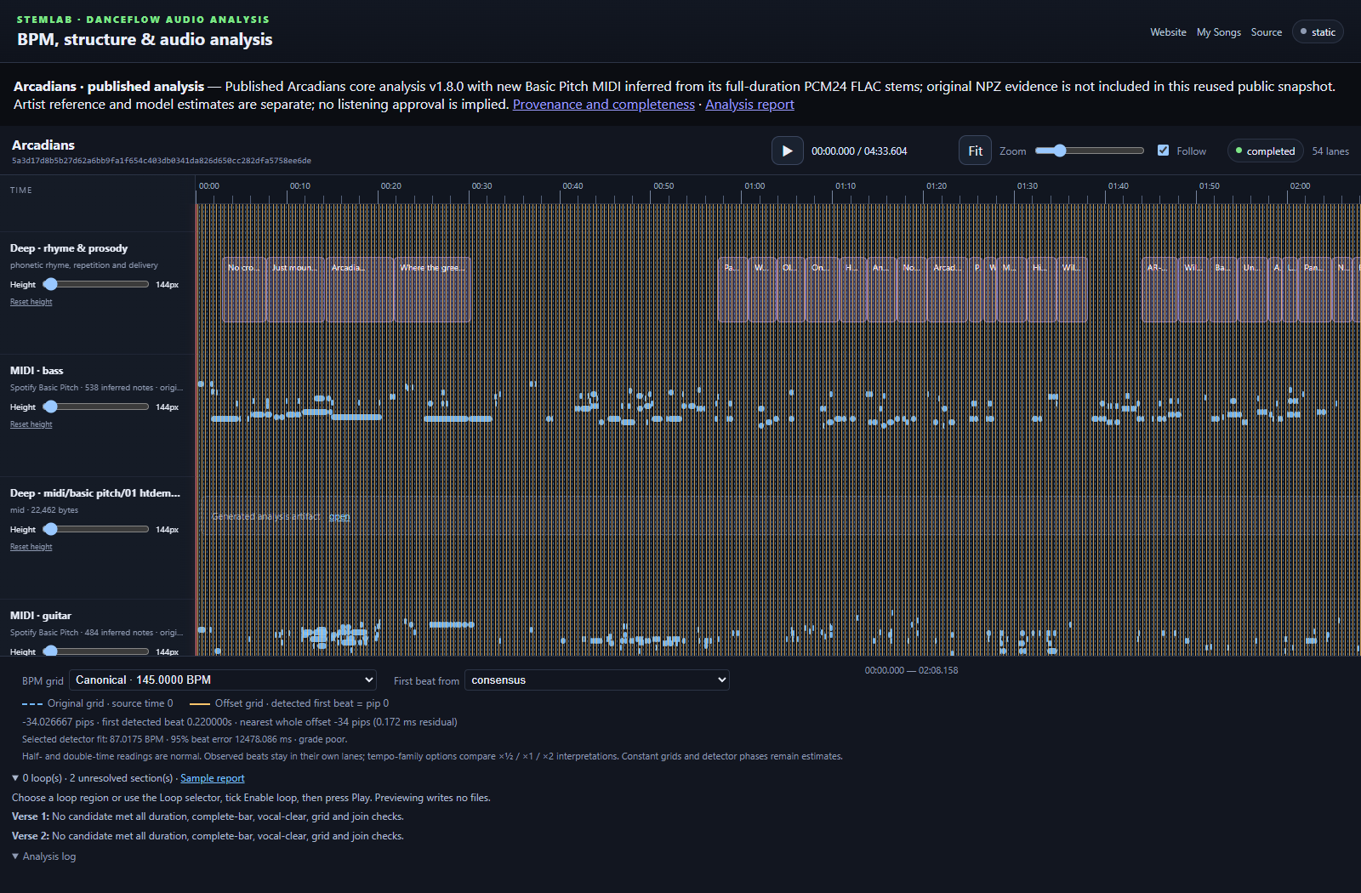Viewport: 1361px width, 893px height.
Task: Open the Website nav link
Action: click(x=1168, y=32)
